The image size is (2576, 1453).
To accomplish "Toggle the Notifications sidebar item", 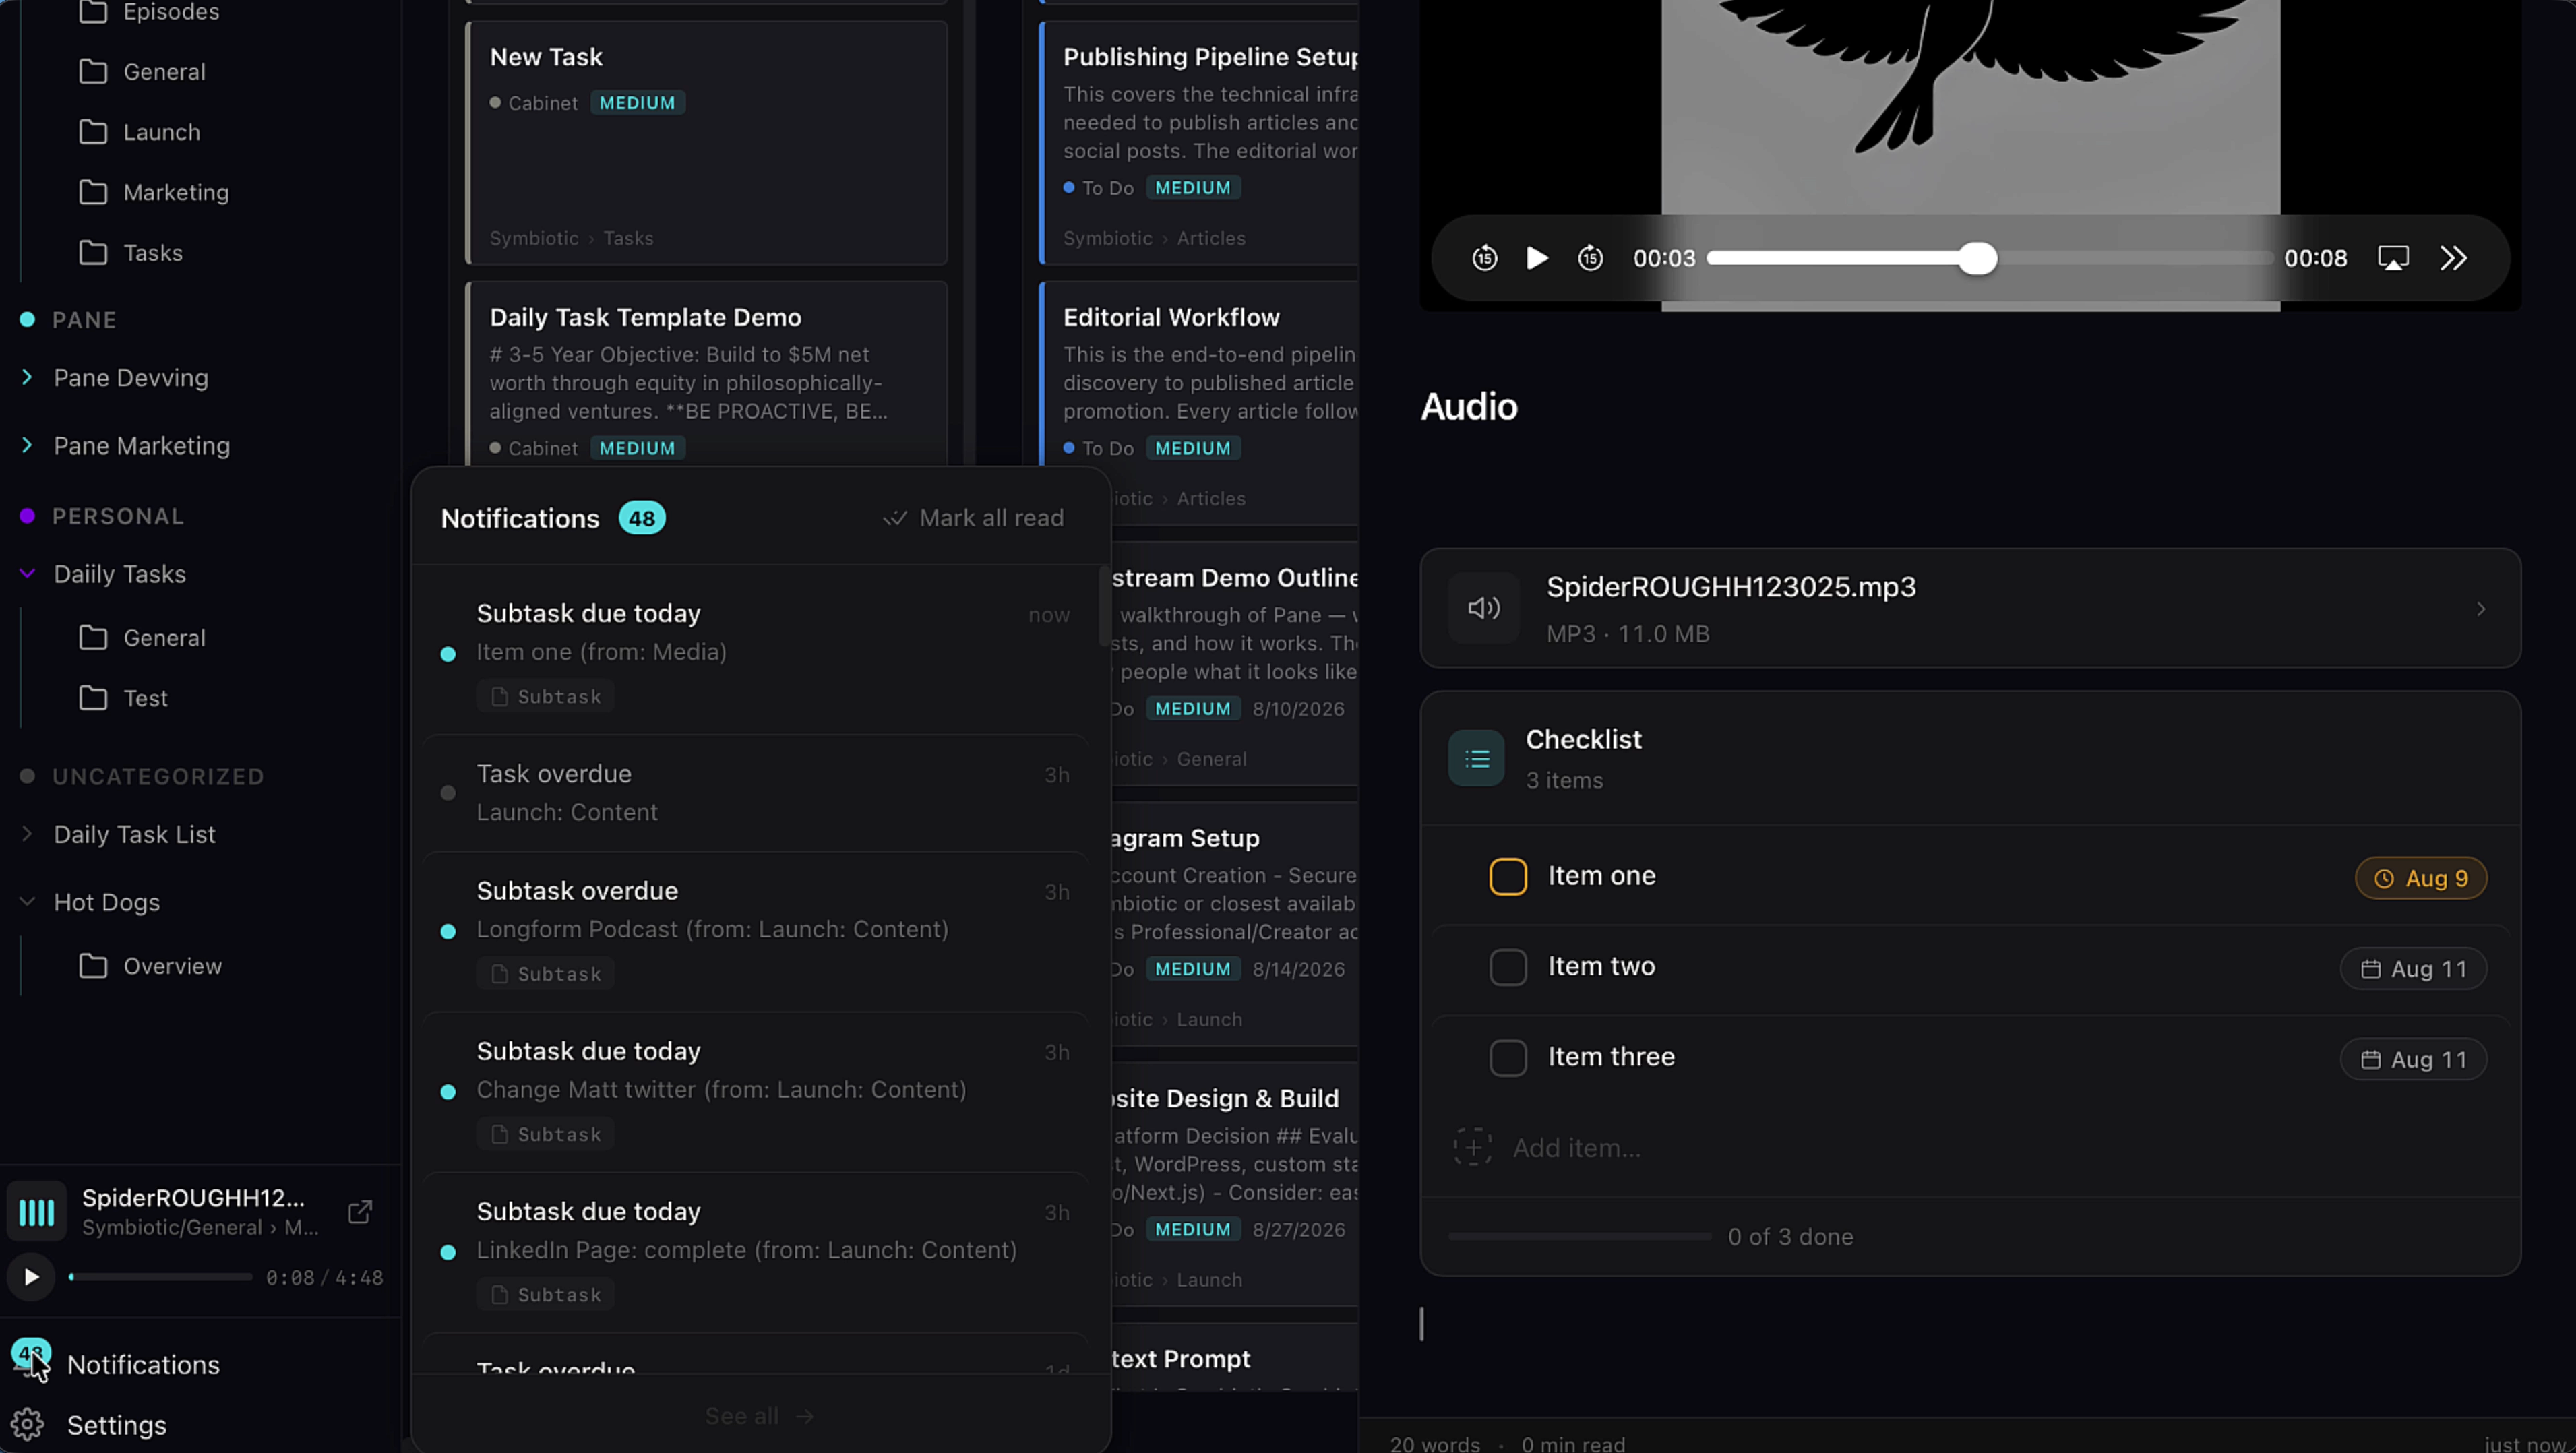I will point(115,1365).
